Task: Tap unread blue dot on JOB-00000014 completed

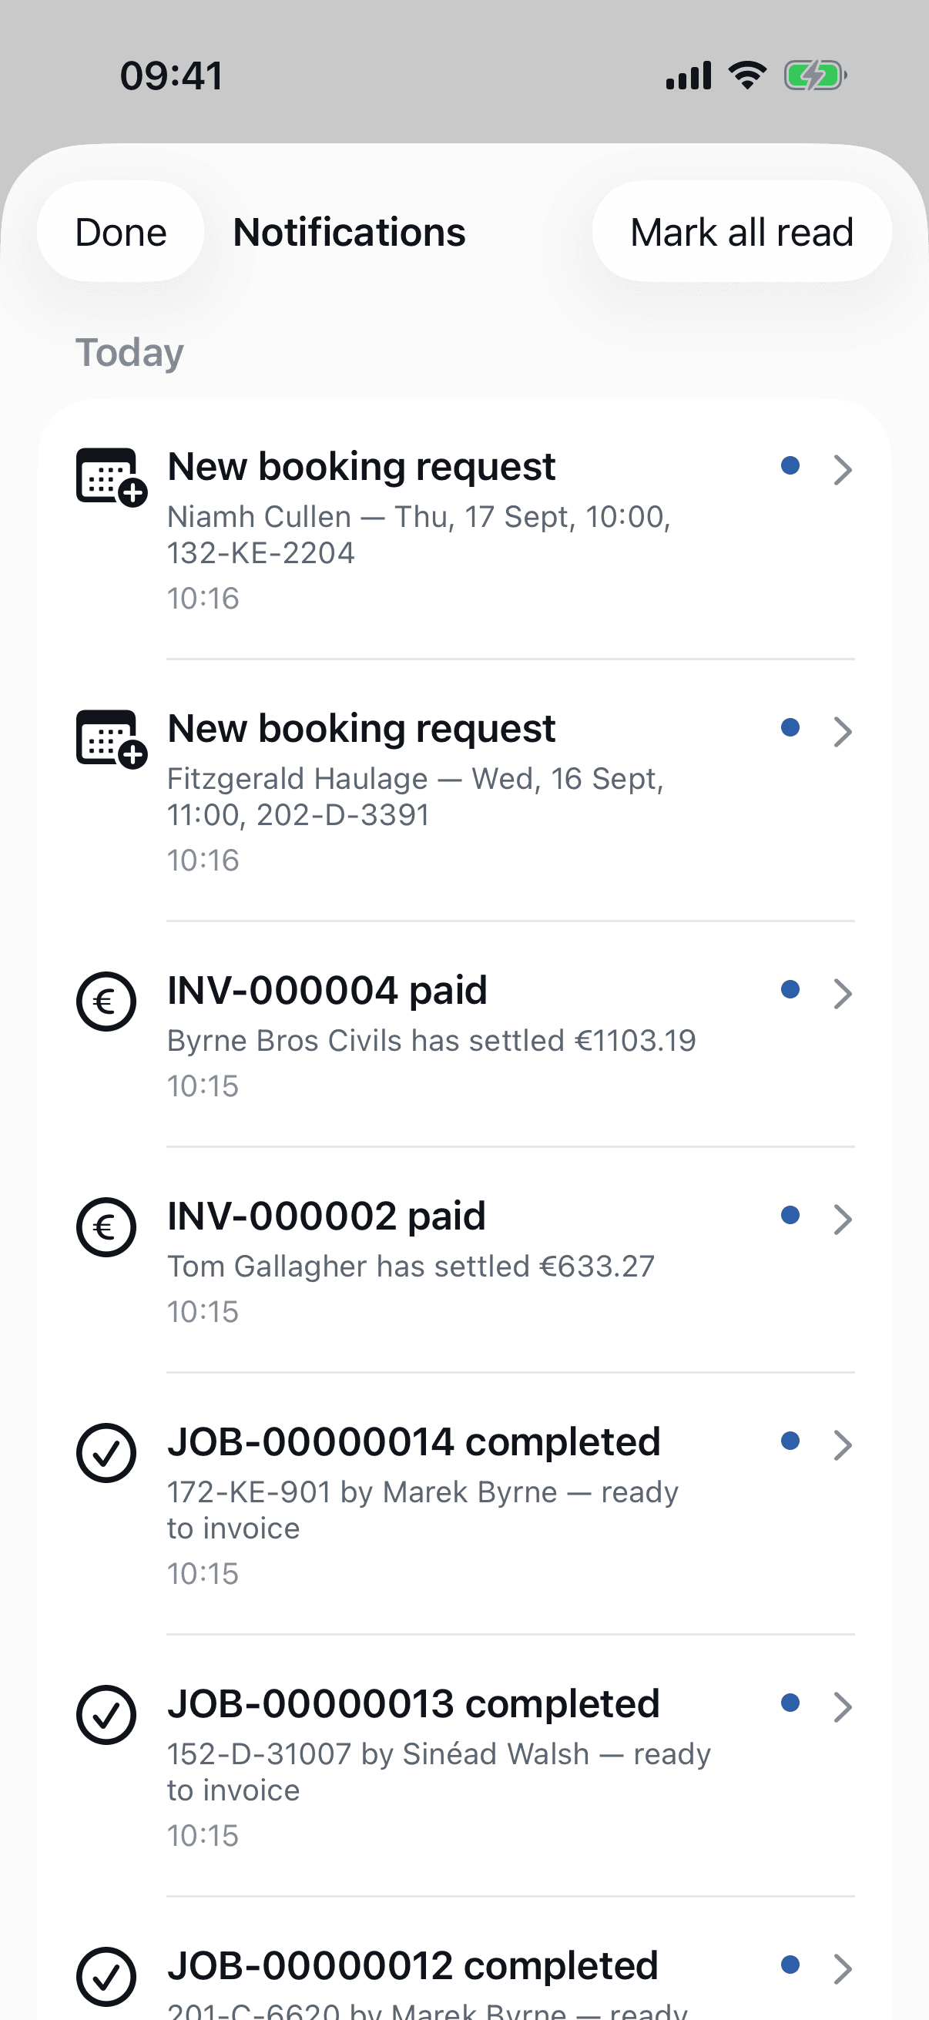Action: pyautogui.click(x=790, y=1441)
